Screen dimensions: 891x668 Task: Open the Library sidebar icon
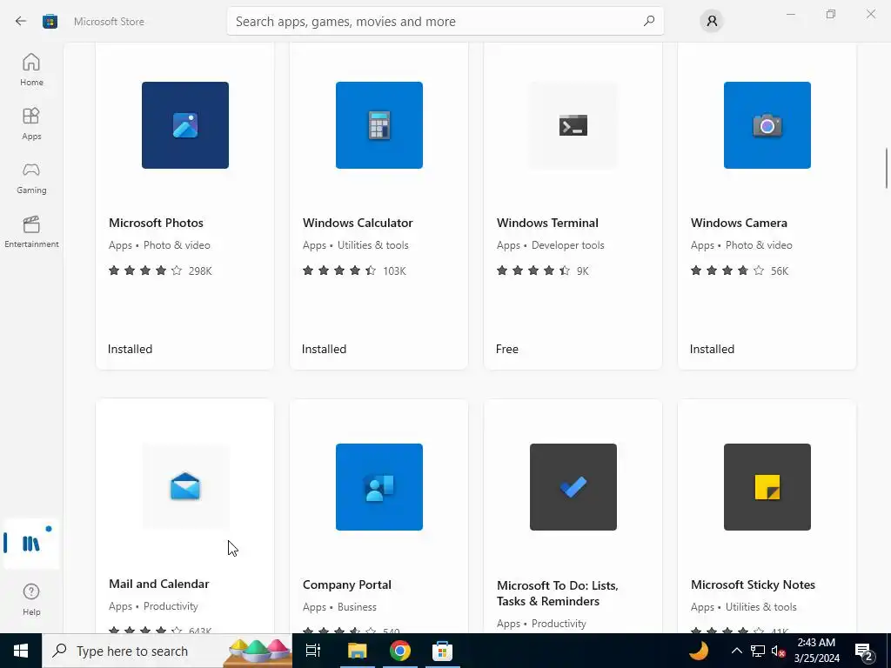tap(31, 544)
